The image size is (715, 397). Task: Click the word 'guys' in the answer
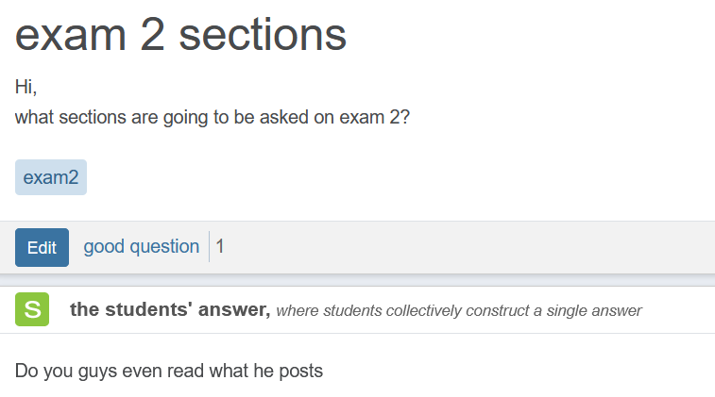97,372
